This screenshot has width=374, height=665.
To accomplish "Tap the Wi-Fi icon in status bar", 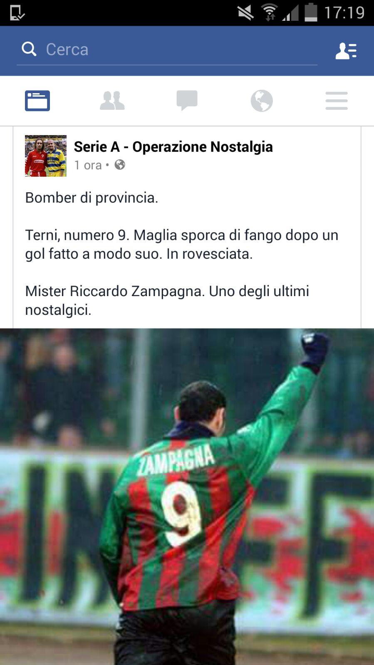I will 270,12.
